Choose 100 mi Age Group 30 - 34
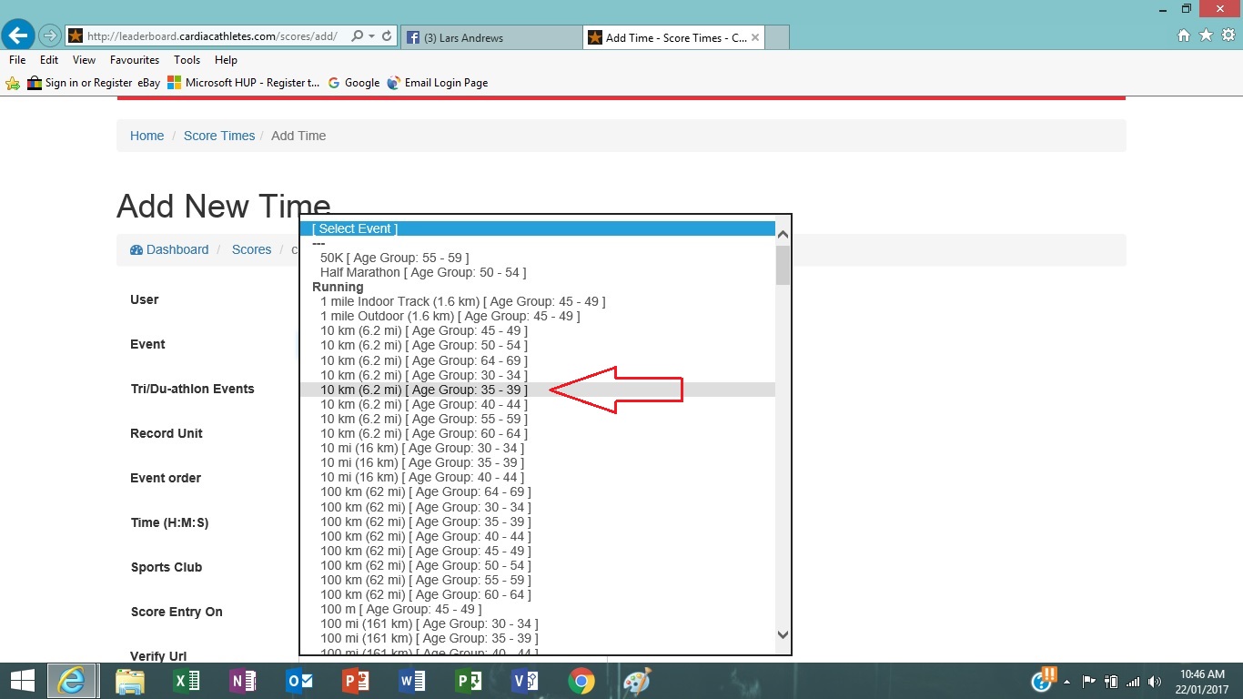Screen dimensions: 1243x699 pyautogui.click(x=537, y=623)
